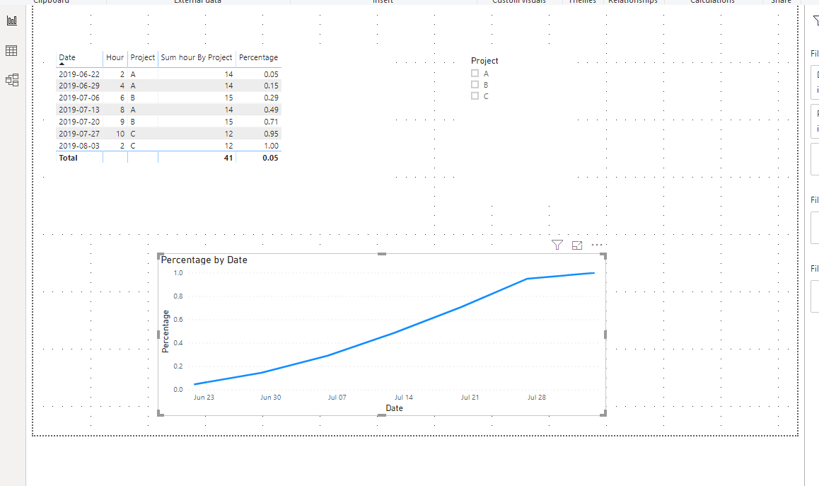Viewport: 819px width, 486px height.
Task: Check Project C in the slicer
Action: click(475, 96)
